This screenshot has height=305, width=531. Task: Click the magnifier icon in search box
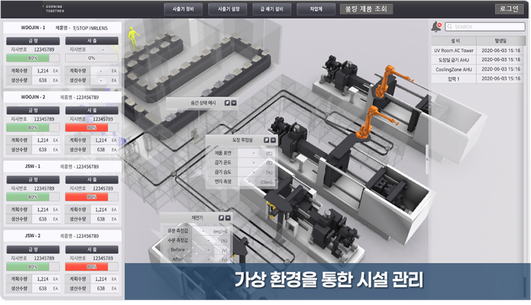[450, 27]
